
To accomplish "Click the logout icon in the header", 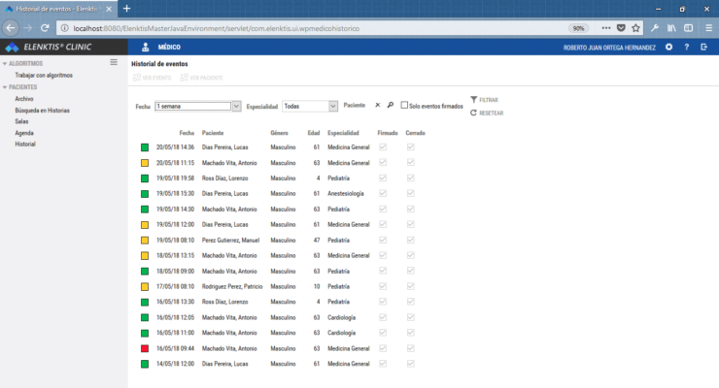I will (x=703, y=47).
